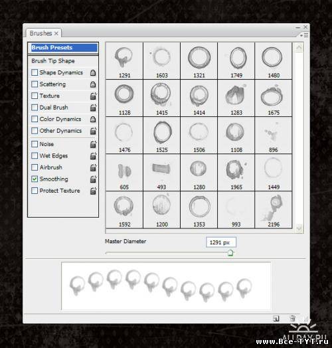Open the Brush Tip Shape section
332x348 pixels.
click(x=63, y=61)
